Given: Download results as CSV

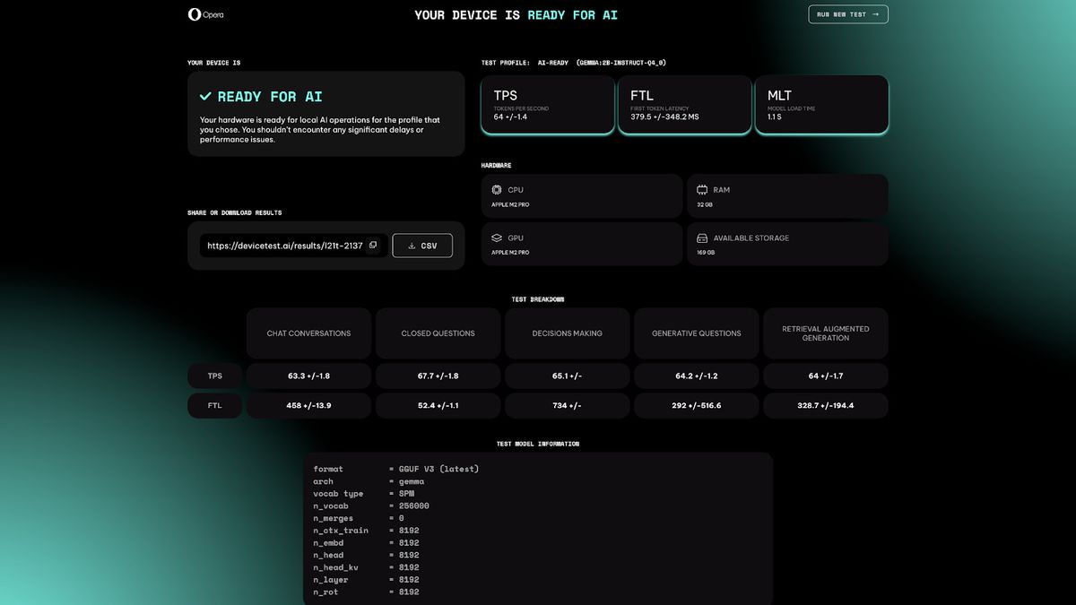Looking at the screenshot, I should pyautogui.click(x=421, y=245).
